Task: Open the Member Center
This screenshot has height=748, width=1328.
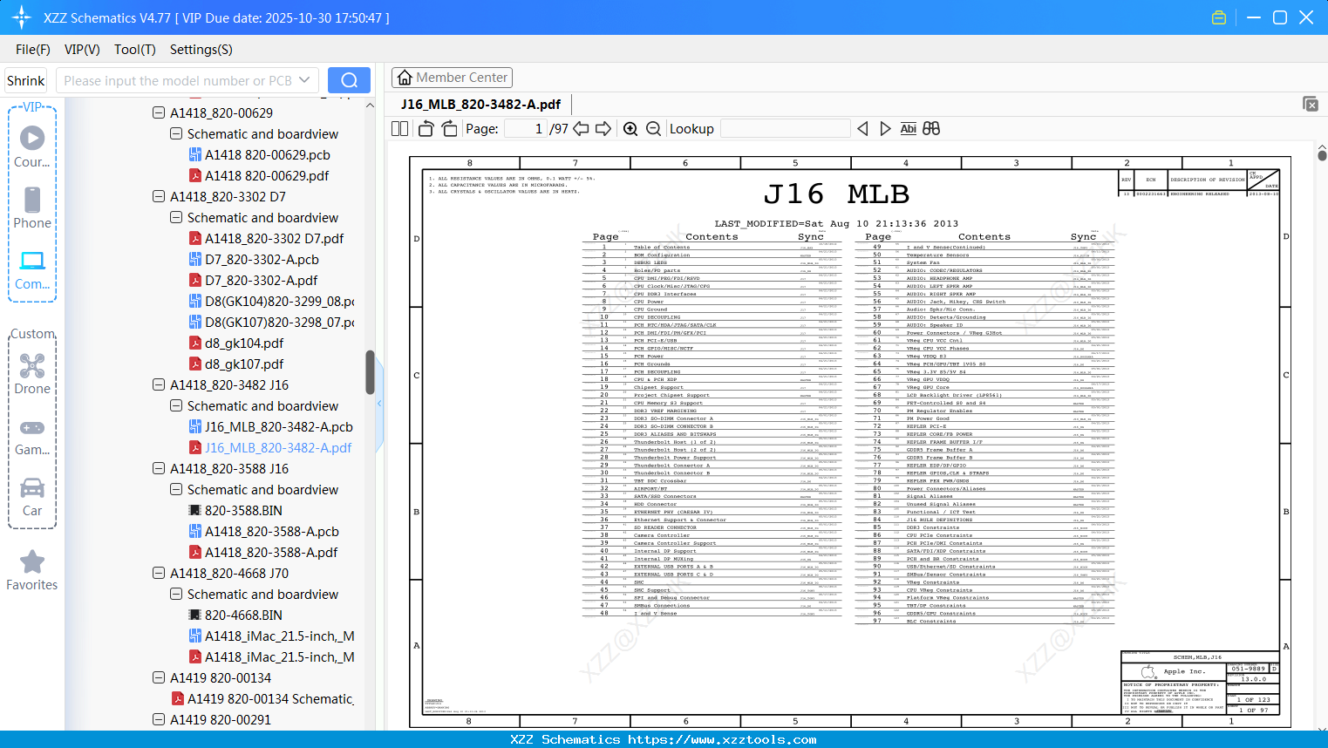Action: [453, 78]
